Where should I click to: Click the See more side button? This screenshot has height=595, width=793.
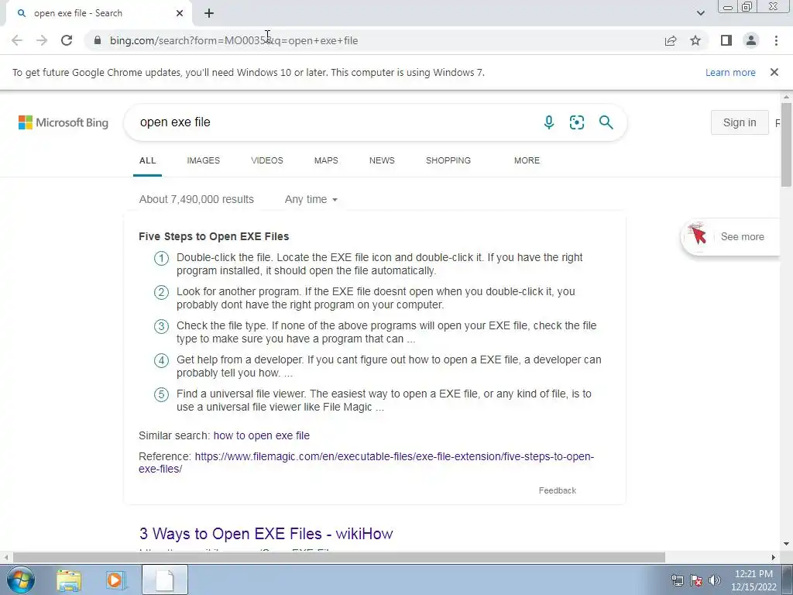pyautogui.click(x=732, y=237)
